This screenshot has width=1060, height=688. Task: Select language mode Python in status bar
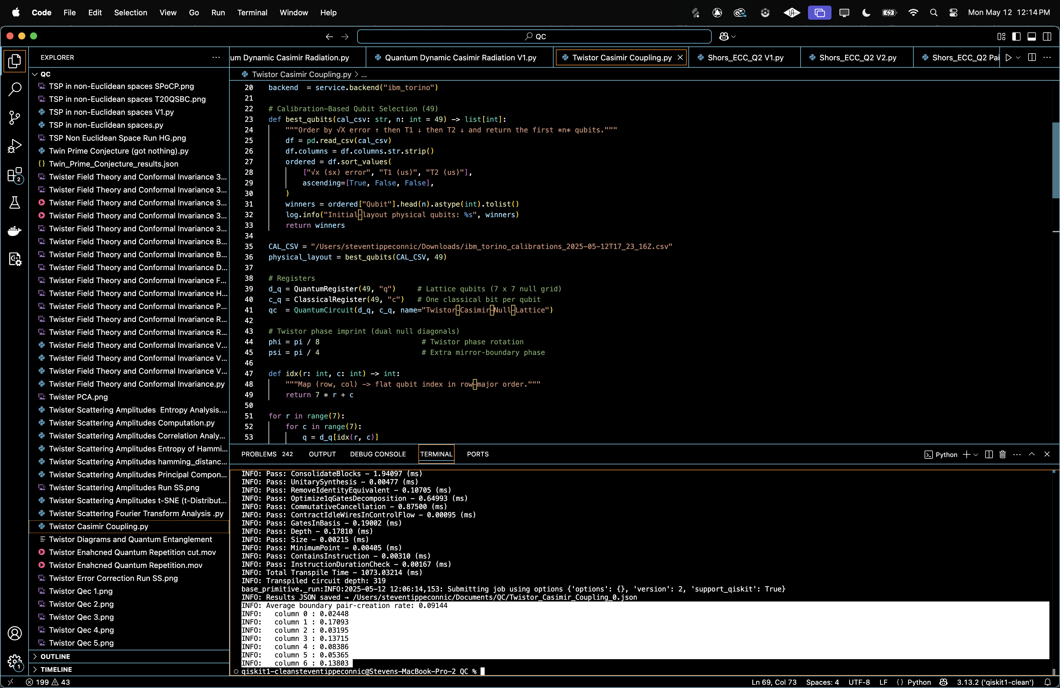pyautogui.click(x=919, y=682)
